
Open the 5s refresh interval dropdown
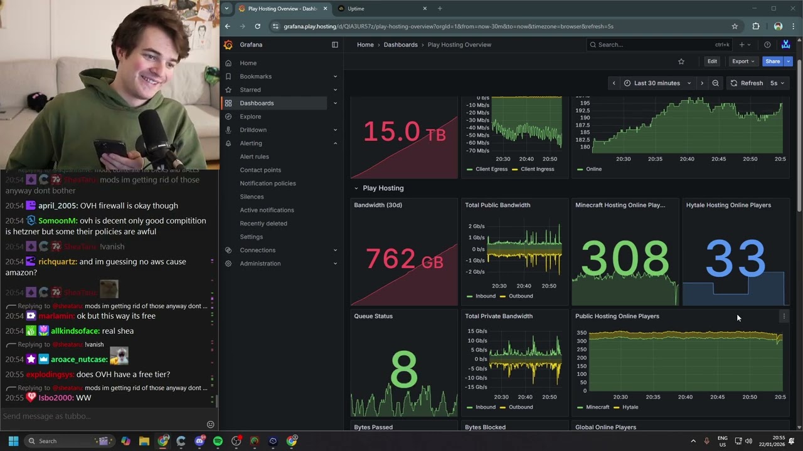click(x=777, y=83)
